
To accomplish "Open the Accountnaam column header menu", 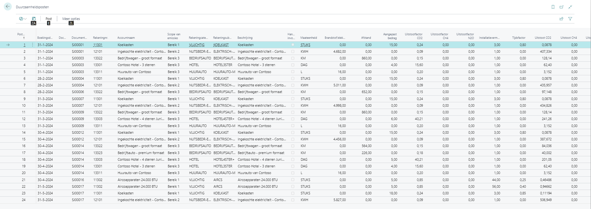I will click(126, 38).
